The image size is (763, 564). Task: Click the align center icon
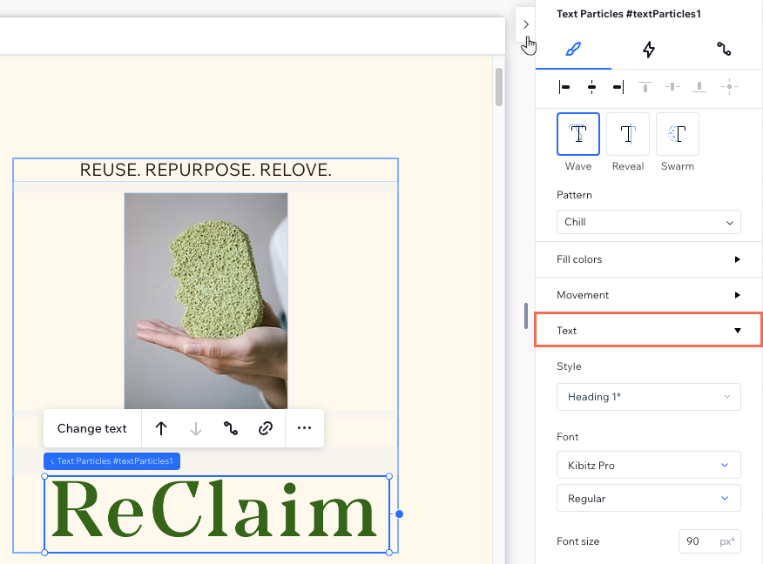(x=592, y=87)
